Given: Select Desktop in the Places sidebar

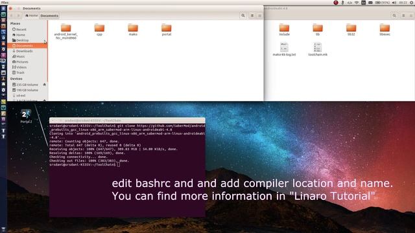Looking at the screenshot, I should coord(27,40).
